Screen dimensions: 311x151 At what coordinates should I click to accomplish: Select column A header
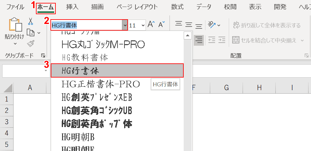(x=30, y=88)
